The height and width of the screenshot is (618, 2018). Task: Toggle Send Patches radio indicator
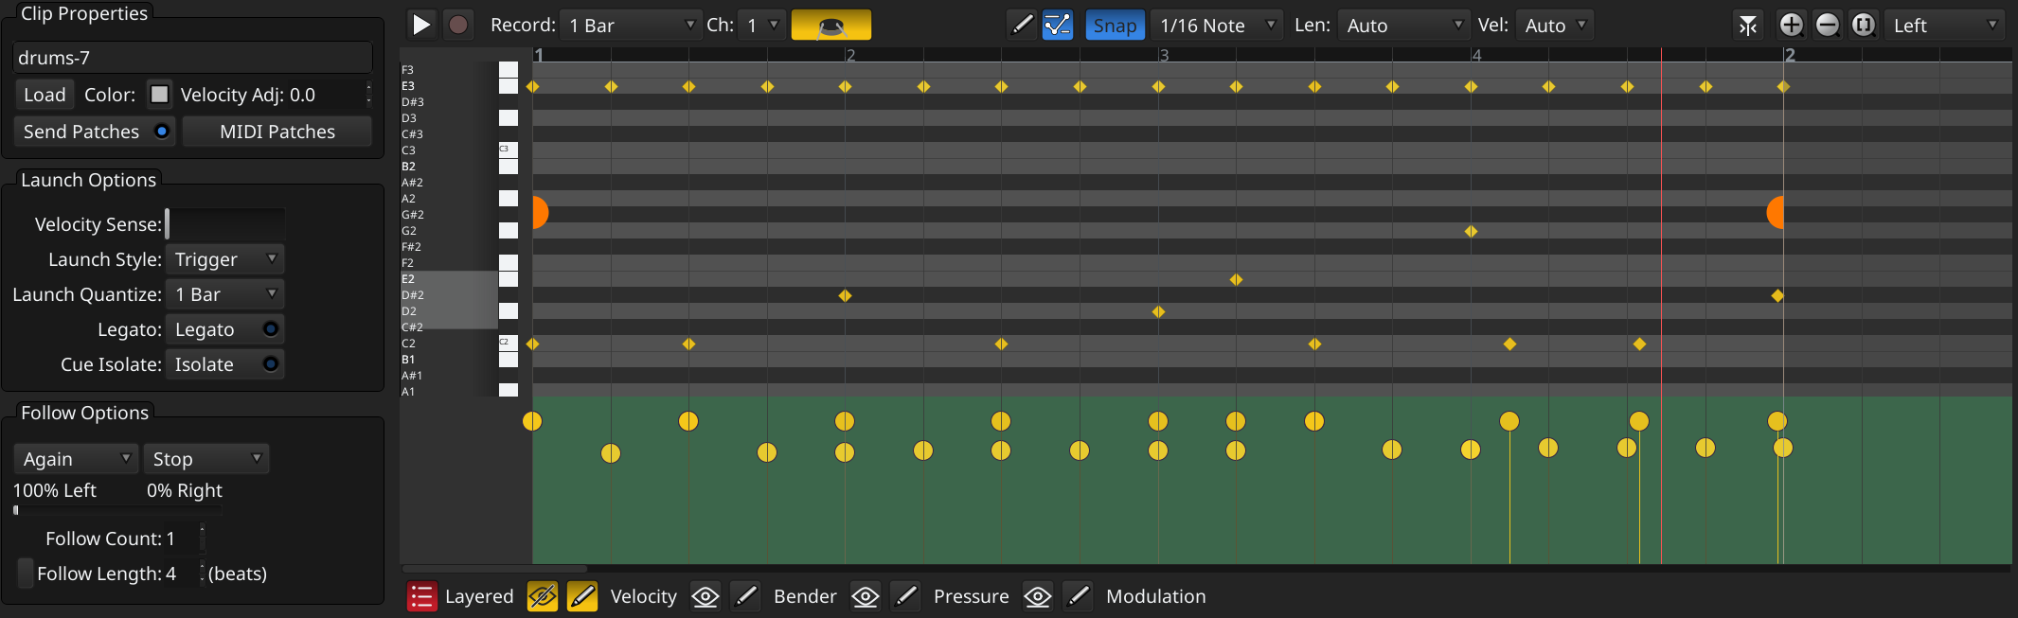pos(162,131)
